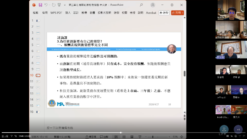Switch to the 說明 (Help) ribbon tab
The height and width of the screenshot is (139, 247).
point(140,13)
